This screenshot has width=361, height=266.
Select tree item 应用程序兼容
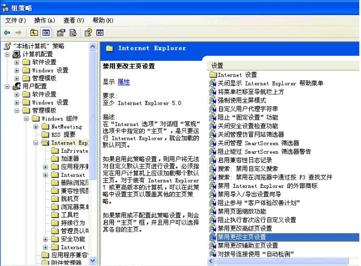pyautogui.click(x=70, y=255)
